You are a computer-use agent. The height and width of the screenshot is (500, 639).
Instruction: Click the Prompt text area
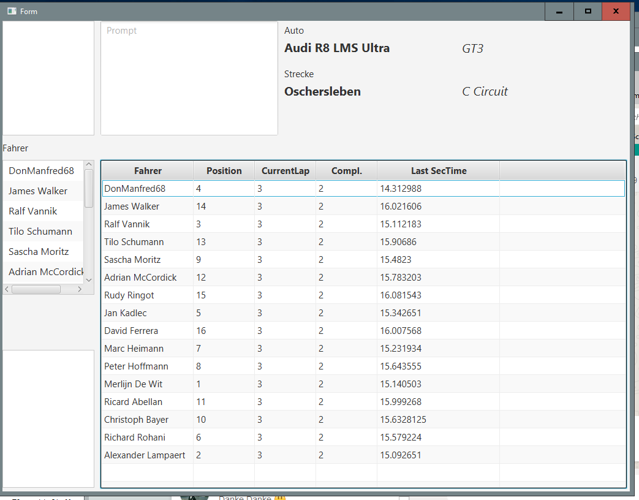tap(189, 78)
